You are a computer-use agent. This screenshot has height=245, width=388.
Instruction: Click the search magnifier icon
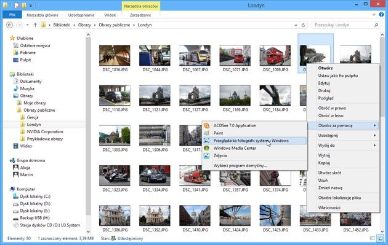coord(376,25)
